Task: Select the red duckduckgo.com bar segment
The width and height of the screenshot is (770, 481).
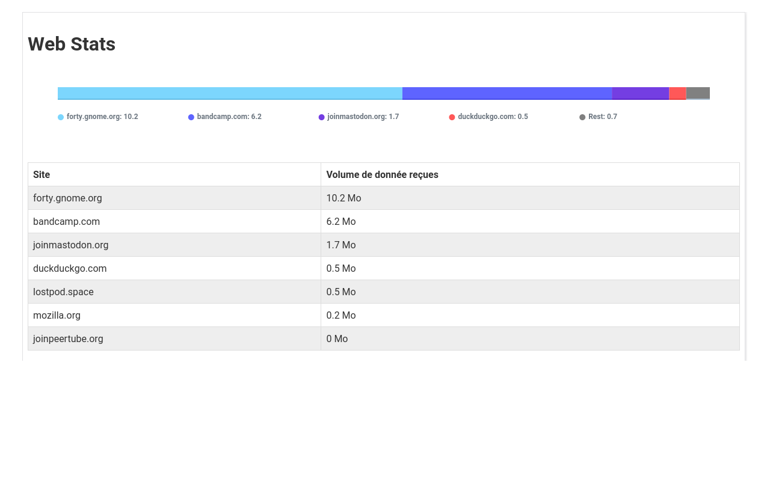Action: click(x=677, y=93)
